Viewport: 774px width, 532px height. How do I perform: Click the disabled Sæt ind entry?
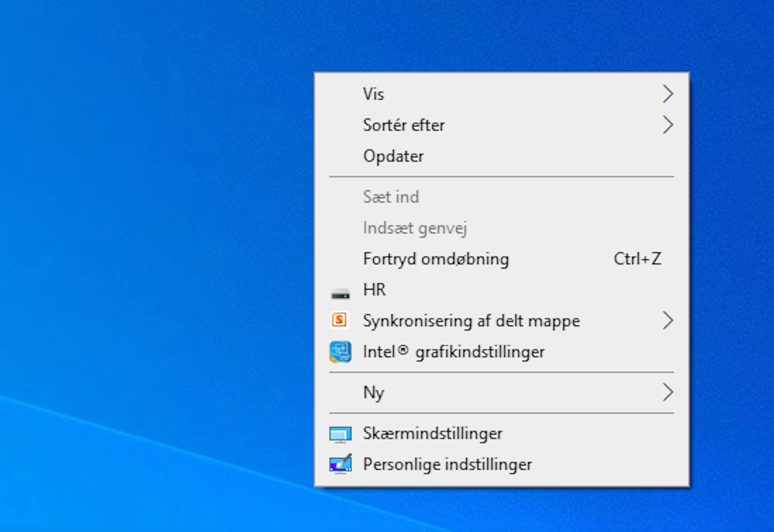(x=391, y=197)
